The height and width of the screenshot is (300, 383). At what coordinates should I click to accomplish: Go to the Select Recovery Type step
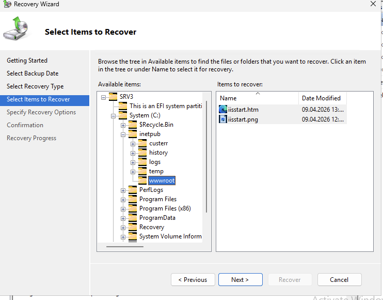(x=35, y=86)
